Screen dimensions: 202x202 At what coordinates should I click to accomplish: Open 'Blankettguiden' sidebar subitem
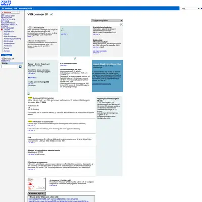point(9,43)
